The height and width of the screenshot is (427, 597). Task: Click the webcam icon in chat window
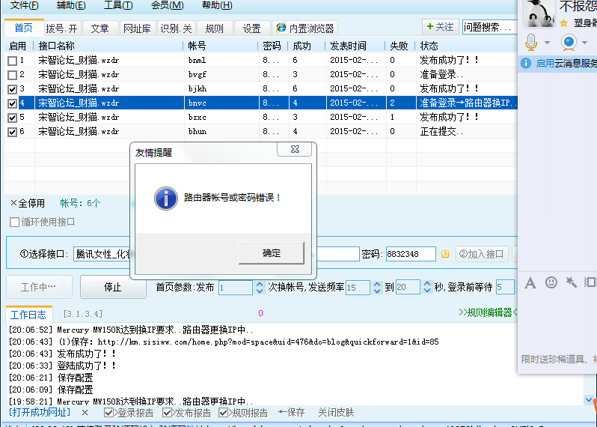(x=569, y=42)
